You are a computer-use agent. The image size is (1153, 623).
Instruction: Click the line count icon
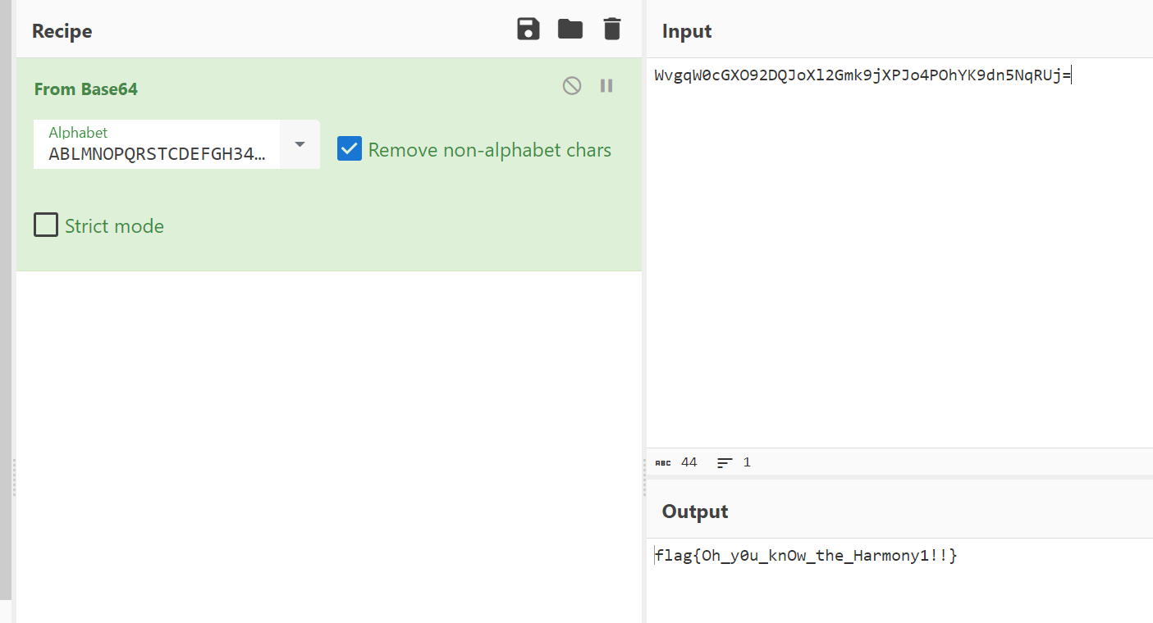click(x=725, y=463)
